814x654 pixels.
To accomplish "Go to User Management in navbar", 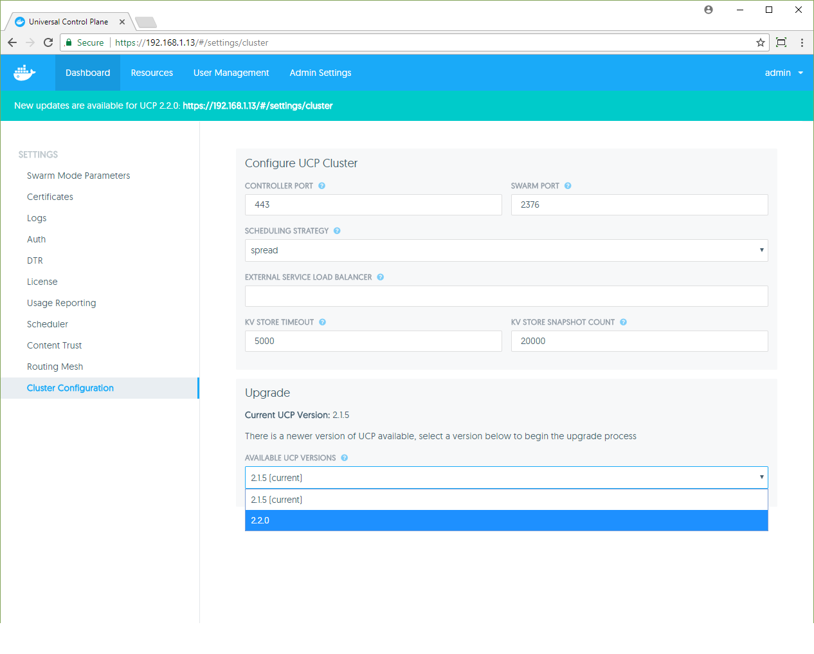I will [231, 73].
